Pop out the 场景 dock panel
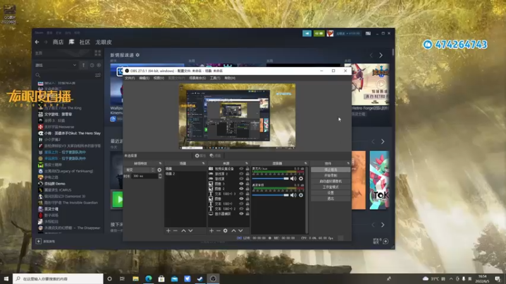This screenshot has width=506, height=284. point(203,163)
